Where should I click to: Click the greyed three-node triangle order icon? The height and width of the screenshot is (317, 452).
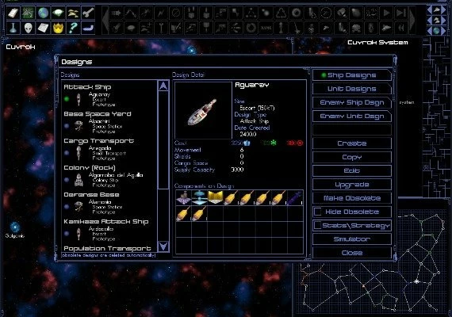(251, 13)
